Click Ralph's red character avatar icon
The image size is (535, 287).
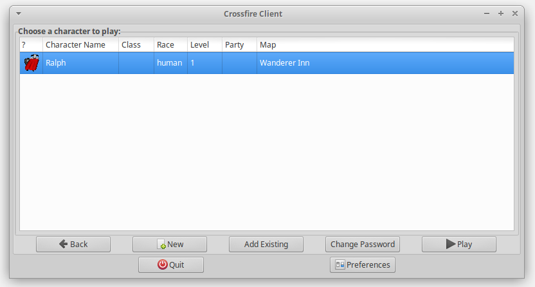tap(31, 63)
